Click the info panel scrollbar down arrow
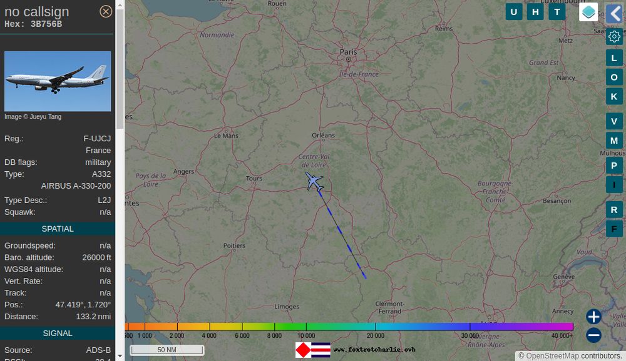The height and width of the screenshot is (361, 626). [120, 356]
